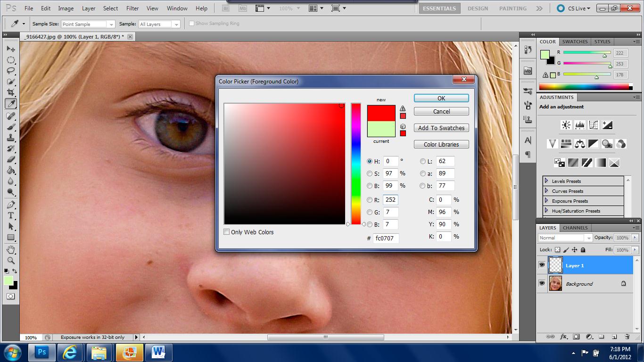
Task: Select the Elliptical Marquee tool
Action: point(11,60)
